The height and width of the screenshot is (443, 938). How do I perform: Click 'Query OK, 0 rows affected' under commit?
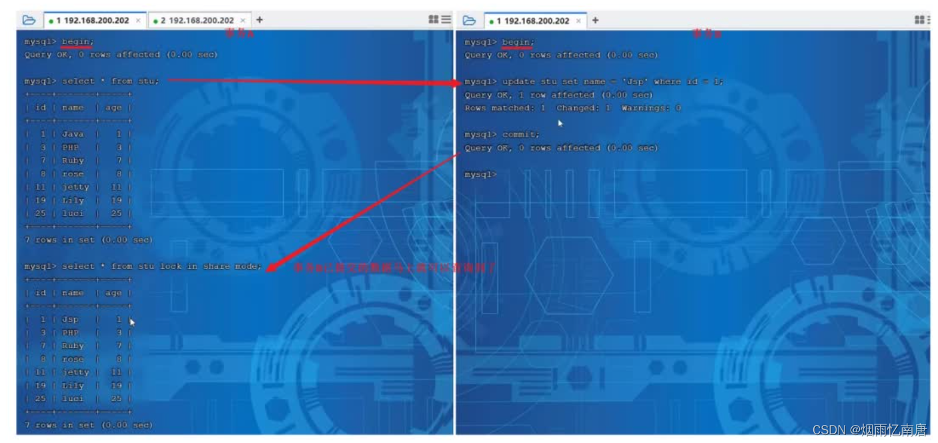click(x=561, y=148)
